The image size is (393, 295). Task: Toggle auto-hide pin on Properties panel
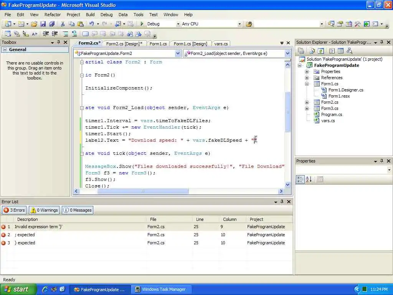pyautogui.click(x=382, y=161)
